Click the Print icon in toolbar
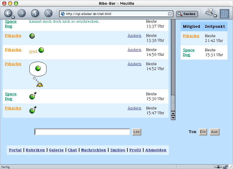Image resolution: width=233 pixels, height=169 pixels. pos(209,12)
